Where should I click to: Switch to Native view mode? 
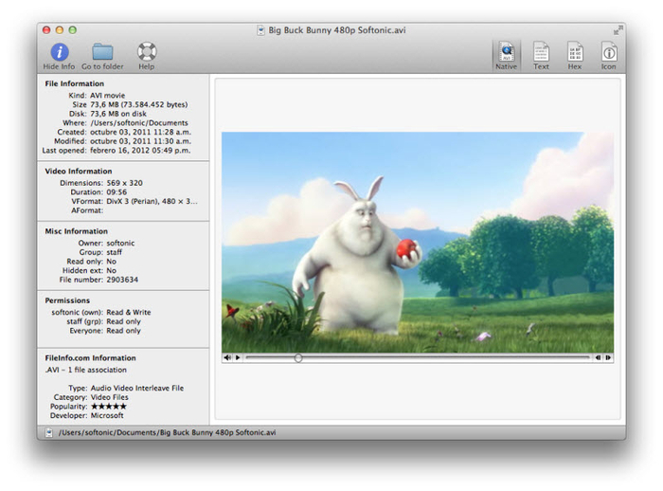pyautogui.click(x=507, y=54)
